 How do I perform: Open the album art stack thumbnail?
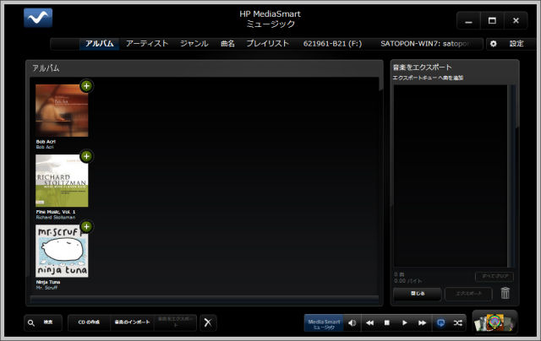pos(495,322)
